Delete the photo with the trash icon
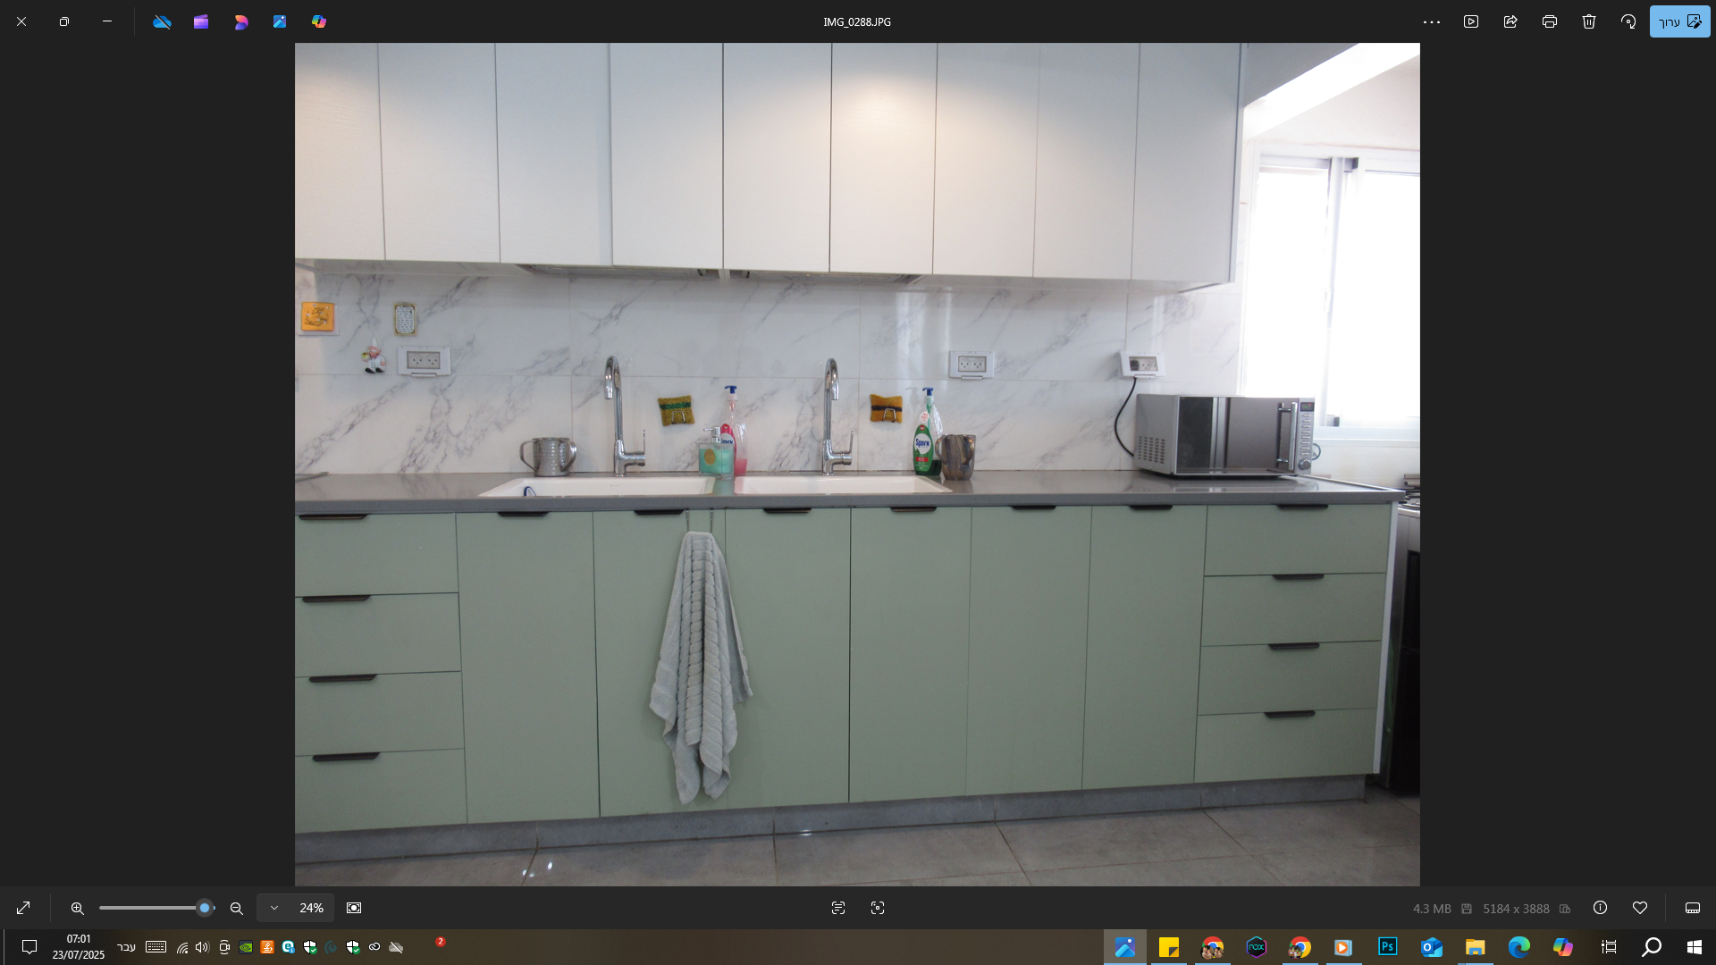This screenshot has width=1716, height=965. click(x=1589, y=21)
